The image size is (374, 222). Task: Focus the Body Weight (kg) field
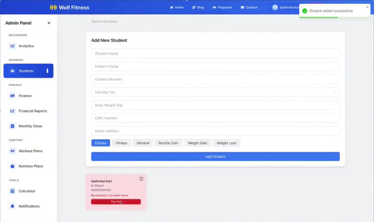pyautogui.click(x=215, y=105)
